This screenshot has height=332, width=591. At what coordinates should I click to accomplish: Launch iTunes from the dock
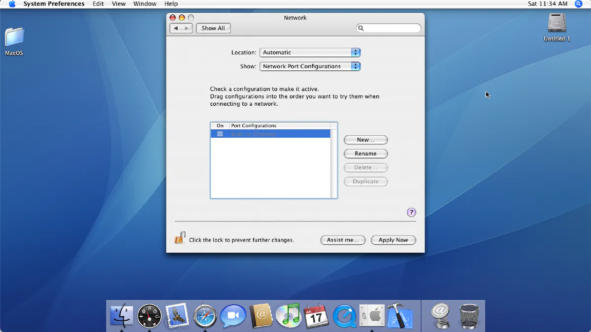click(289, 316)
